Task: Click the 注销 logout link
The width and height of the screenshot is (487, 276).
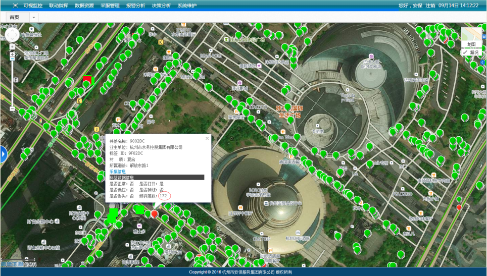Action: click(x=430, y=6)
